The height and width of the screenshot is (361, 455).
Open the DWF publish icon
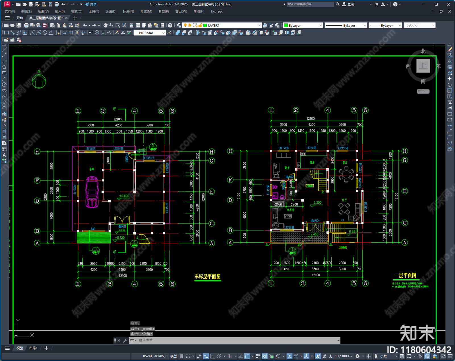[45, 25]
